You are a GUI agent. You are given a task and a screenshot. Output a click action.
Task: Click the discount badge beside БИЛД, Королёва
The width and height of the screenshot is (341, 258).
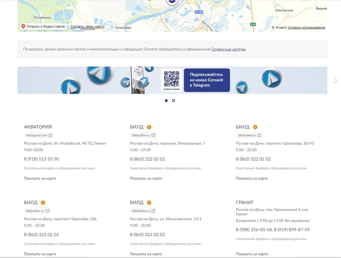(x=43, y=203)
